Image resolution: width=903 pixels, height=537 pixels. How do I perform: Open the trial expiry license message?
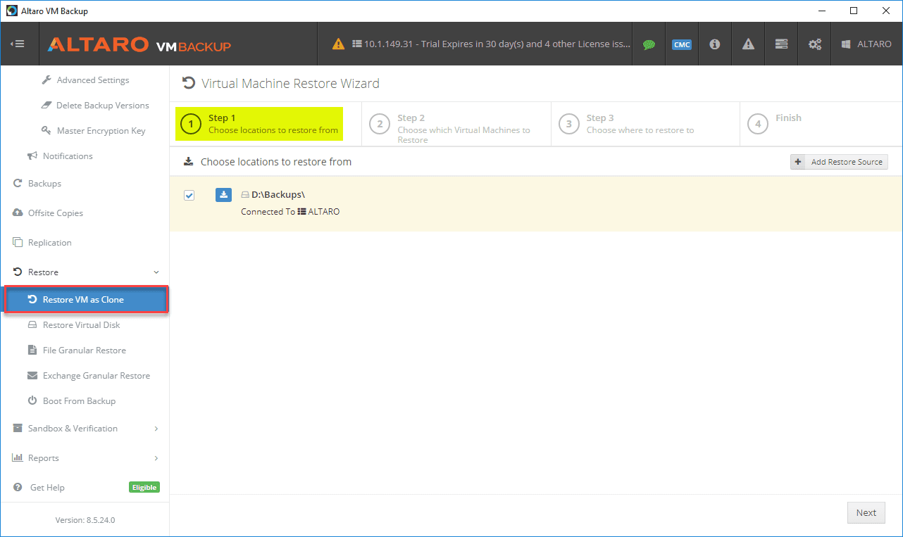click(x=491, y=44)
